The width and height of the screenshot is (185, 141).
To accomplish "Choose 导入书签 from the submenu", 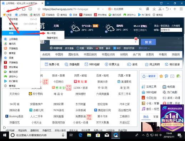I will point(52,33).
